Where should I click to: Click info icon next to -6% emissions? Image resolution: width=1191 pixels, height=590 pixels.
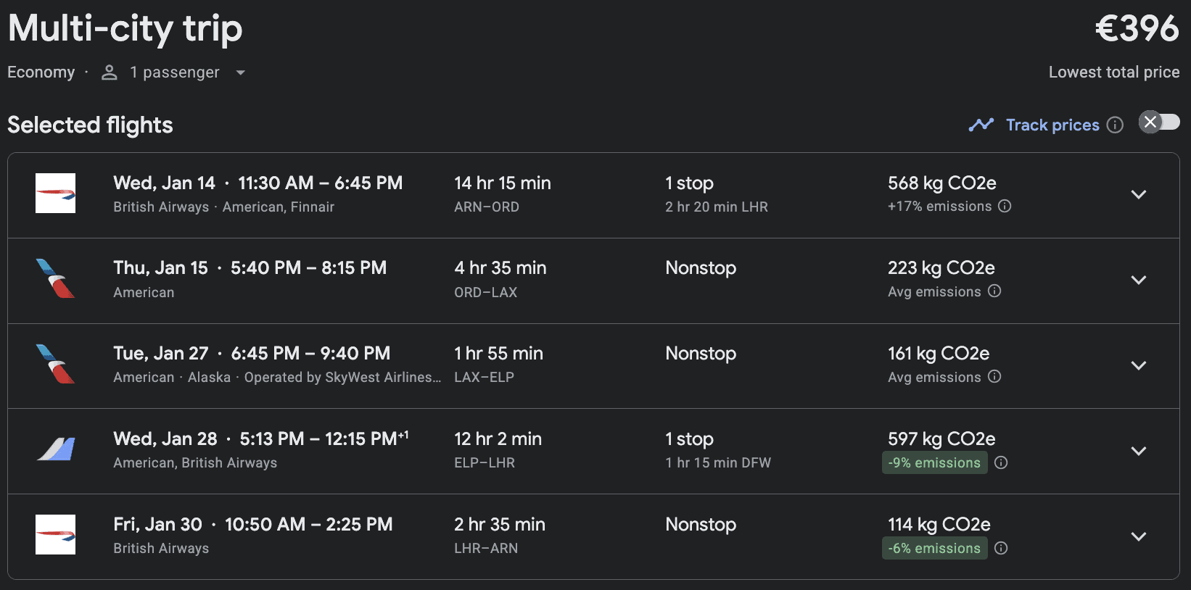pos(1001,548)
